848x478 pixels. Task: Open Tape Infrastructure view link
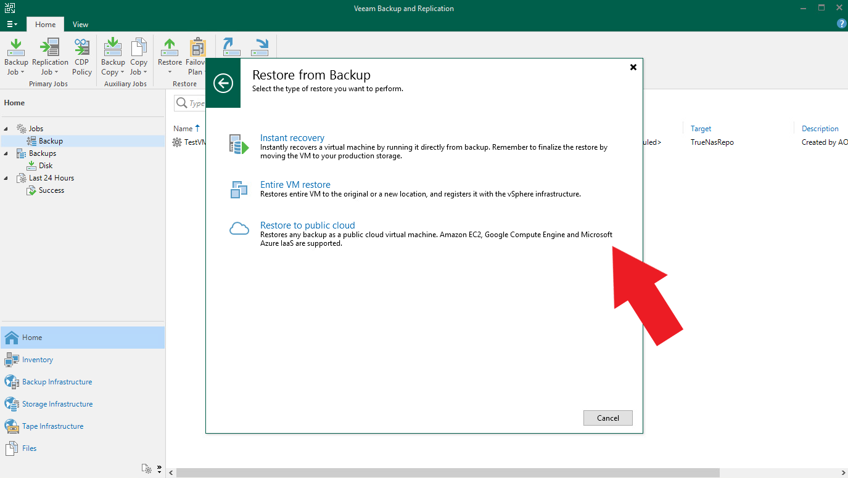coord(52,426)
